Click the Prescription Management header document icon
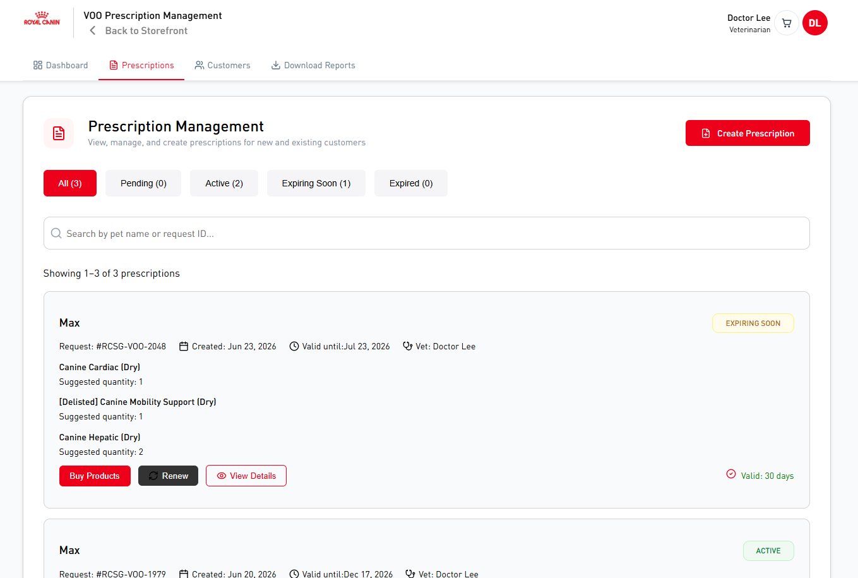The image size is (858, 578). pyautogui.click(x=59, y=133)
